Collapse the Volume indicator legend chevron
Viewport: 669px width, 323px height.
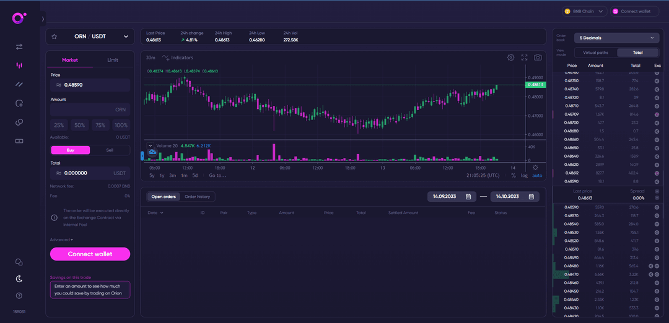click(150, 145)
